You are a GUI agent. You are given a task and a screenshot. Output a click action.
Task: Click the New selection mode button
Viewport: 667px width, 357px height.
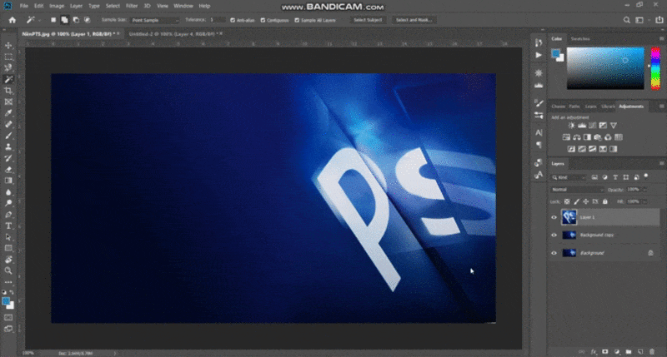point(53,20)
